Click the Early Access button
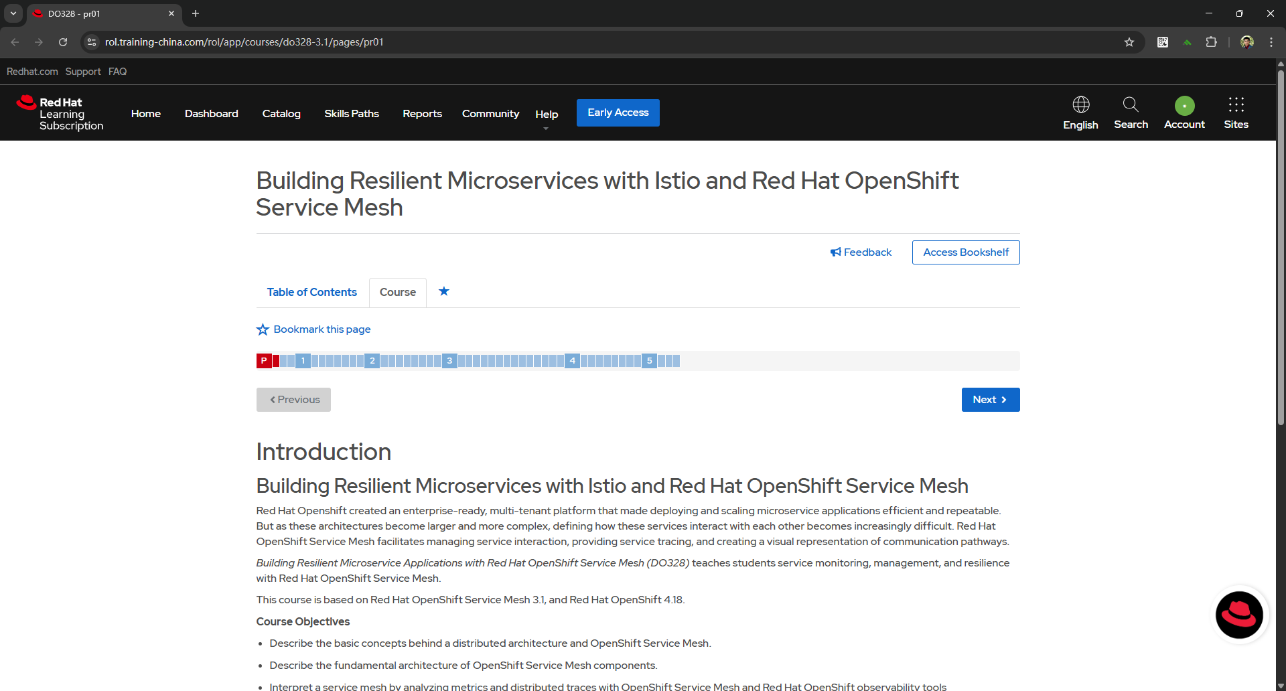This screenshot has height=691, width=1286. [x=618, y=112]
